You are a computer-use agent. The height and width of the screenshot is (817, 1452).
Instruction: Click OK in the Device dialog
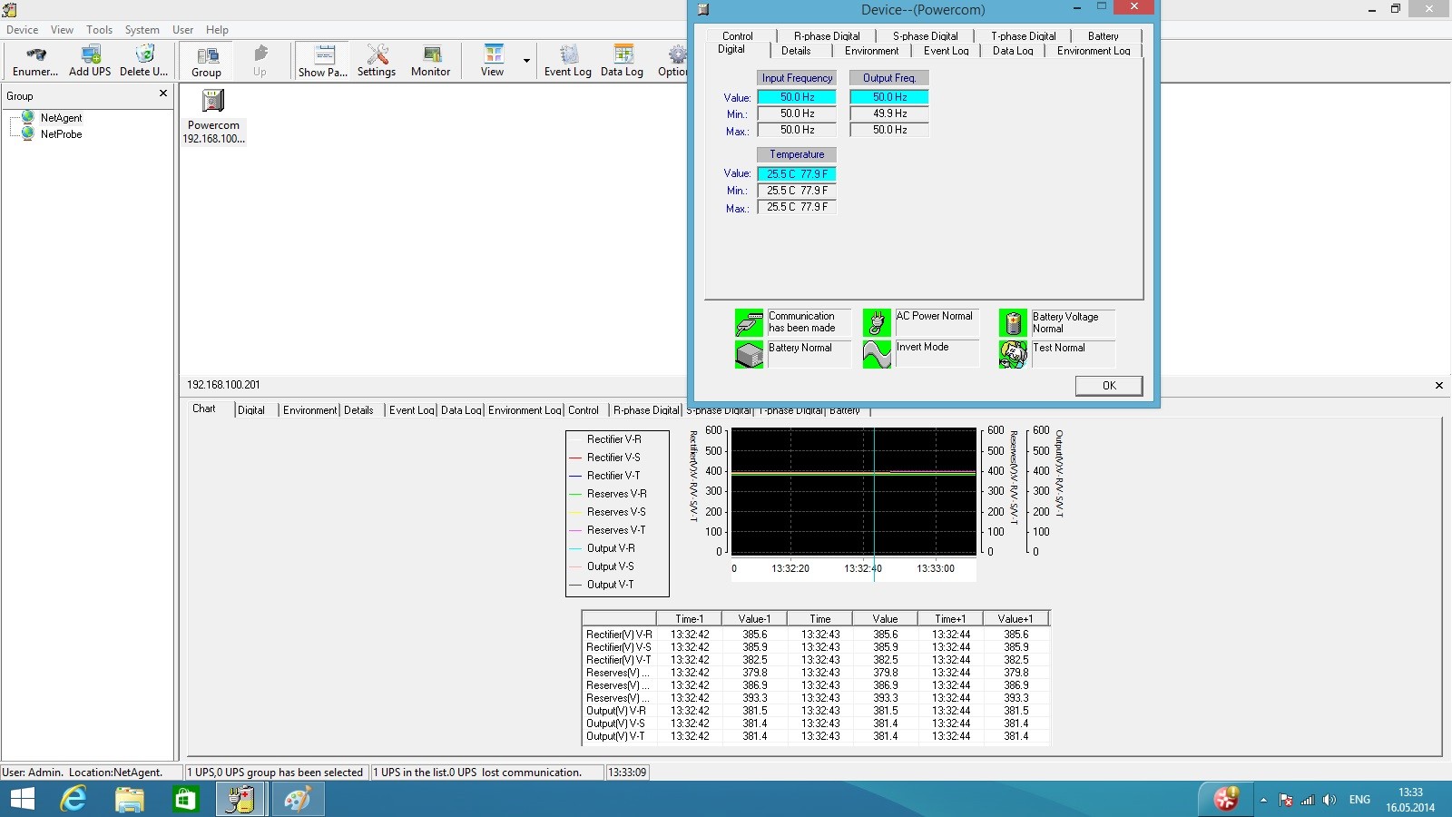click(x=1108, y=386)
